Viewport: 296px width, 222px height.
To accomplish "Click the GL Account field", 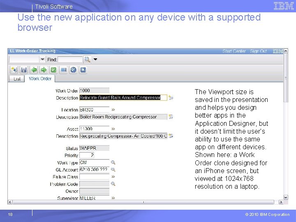I will coord(94,169).
